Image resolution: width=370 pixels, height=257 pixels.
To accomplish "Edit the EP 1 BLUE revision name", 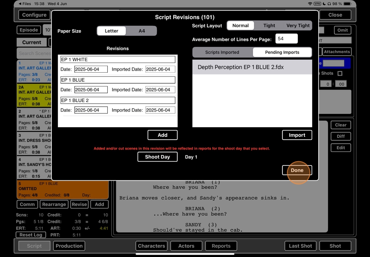I will [x=118, y=80].
